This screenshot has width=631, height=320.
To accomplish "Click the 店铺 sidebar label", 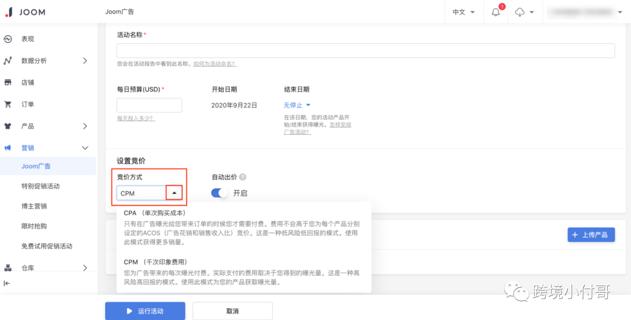I will click(x=28, y=82).
